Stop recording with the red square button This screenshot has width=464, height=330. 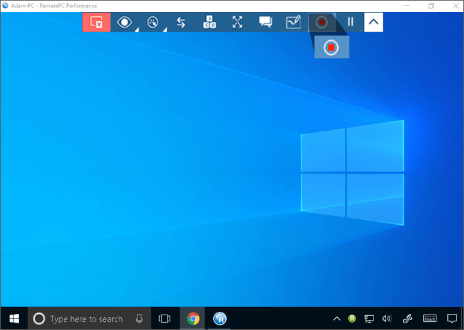coord(331,48)
